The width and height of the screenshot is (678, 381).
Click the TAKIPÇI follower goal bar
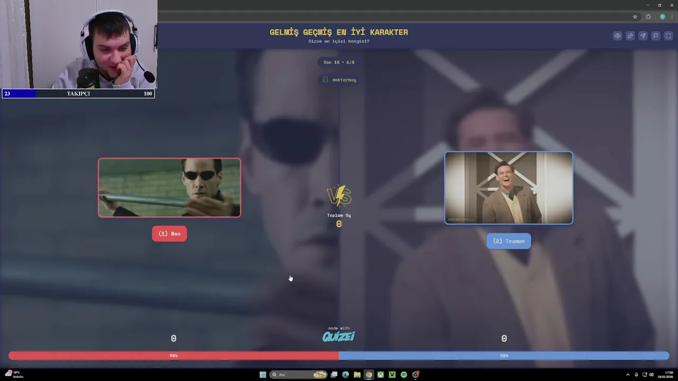[x=78, y=94]
